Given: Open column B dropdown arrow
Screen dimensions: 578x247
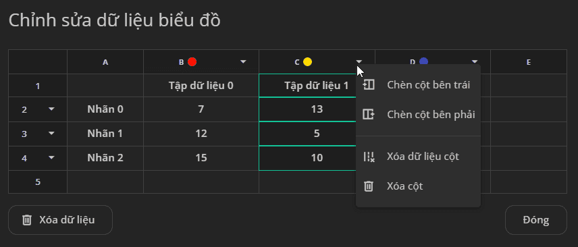Looking at the screenshot, I should pyautogui.click(x=243, y=62).
